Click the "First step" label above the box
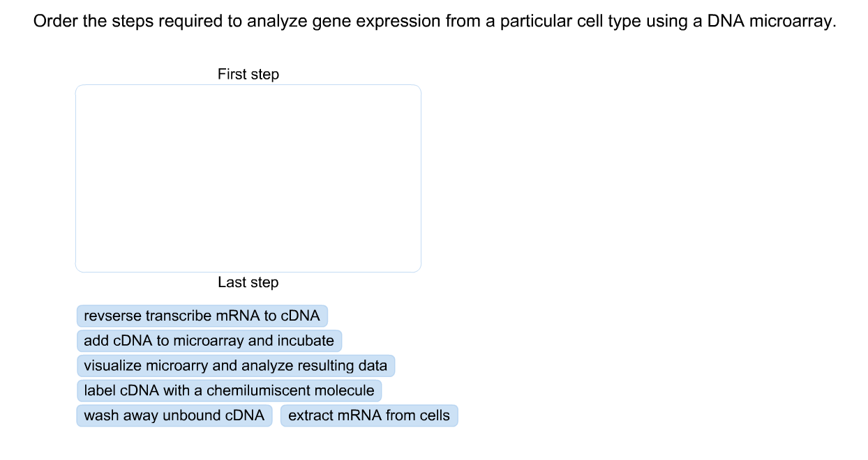This screenshot has width=868, height=460. [x=248, y=74]
